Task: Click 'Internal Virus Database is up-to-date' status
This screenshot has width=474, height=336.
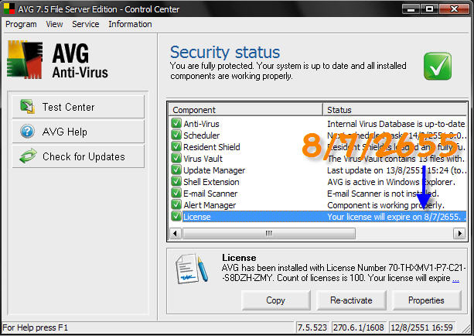Action: click(396, 124)
